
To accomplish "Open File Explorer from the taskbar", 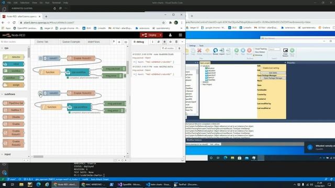I will 21,184.
